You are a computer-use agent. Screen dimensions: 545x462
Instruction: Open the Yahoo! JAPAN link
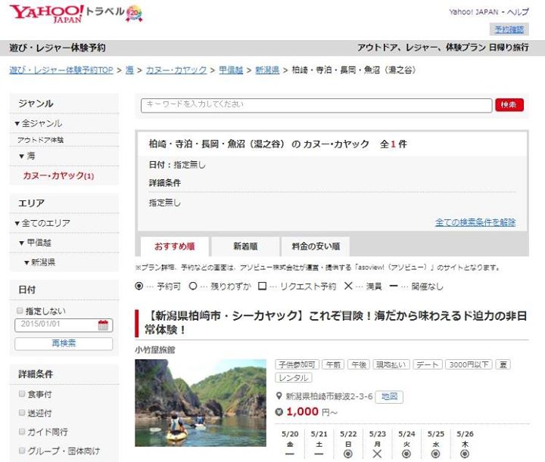[x=473, y=12]
